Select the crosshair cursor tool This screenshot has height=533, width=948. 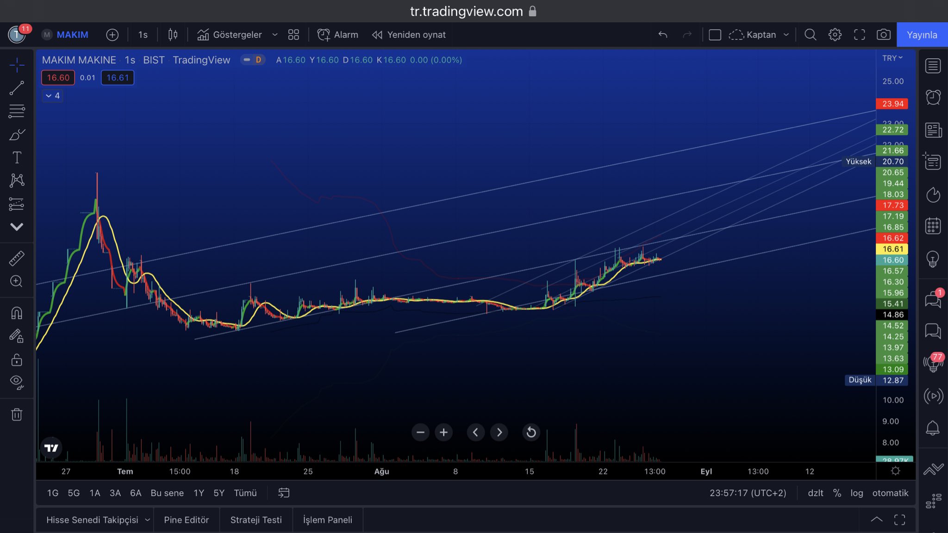pos(17,65)
